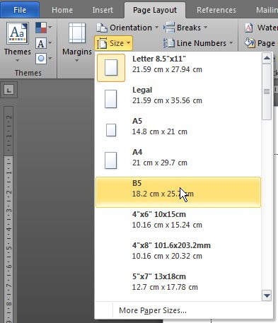The width and height of the screenshot is (278, 323).
Task: Click the Breaks icon
Action: (169, 28)
